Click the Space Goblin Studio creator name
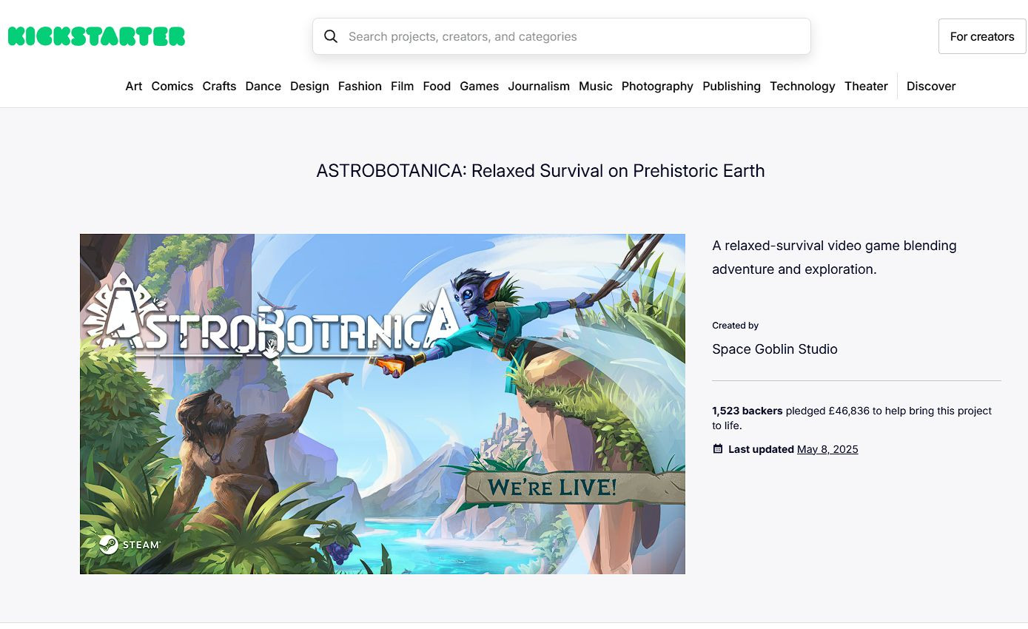This screenshot has width=1028, height=629. [x=775, y=349]
